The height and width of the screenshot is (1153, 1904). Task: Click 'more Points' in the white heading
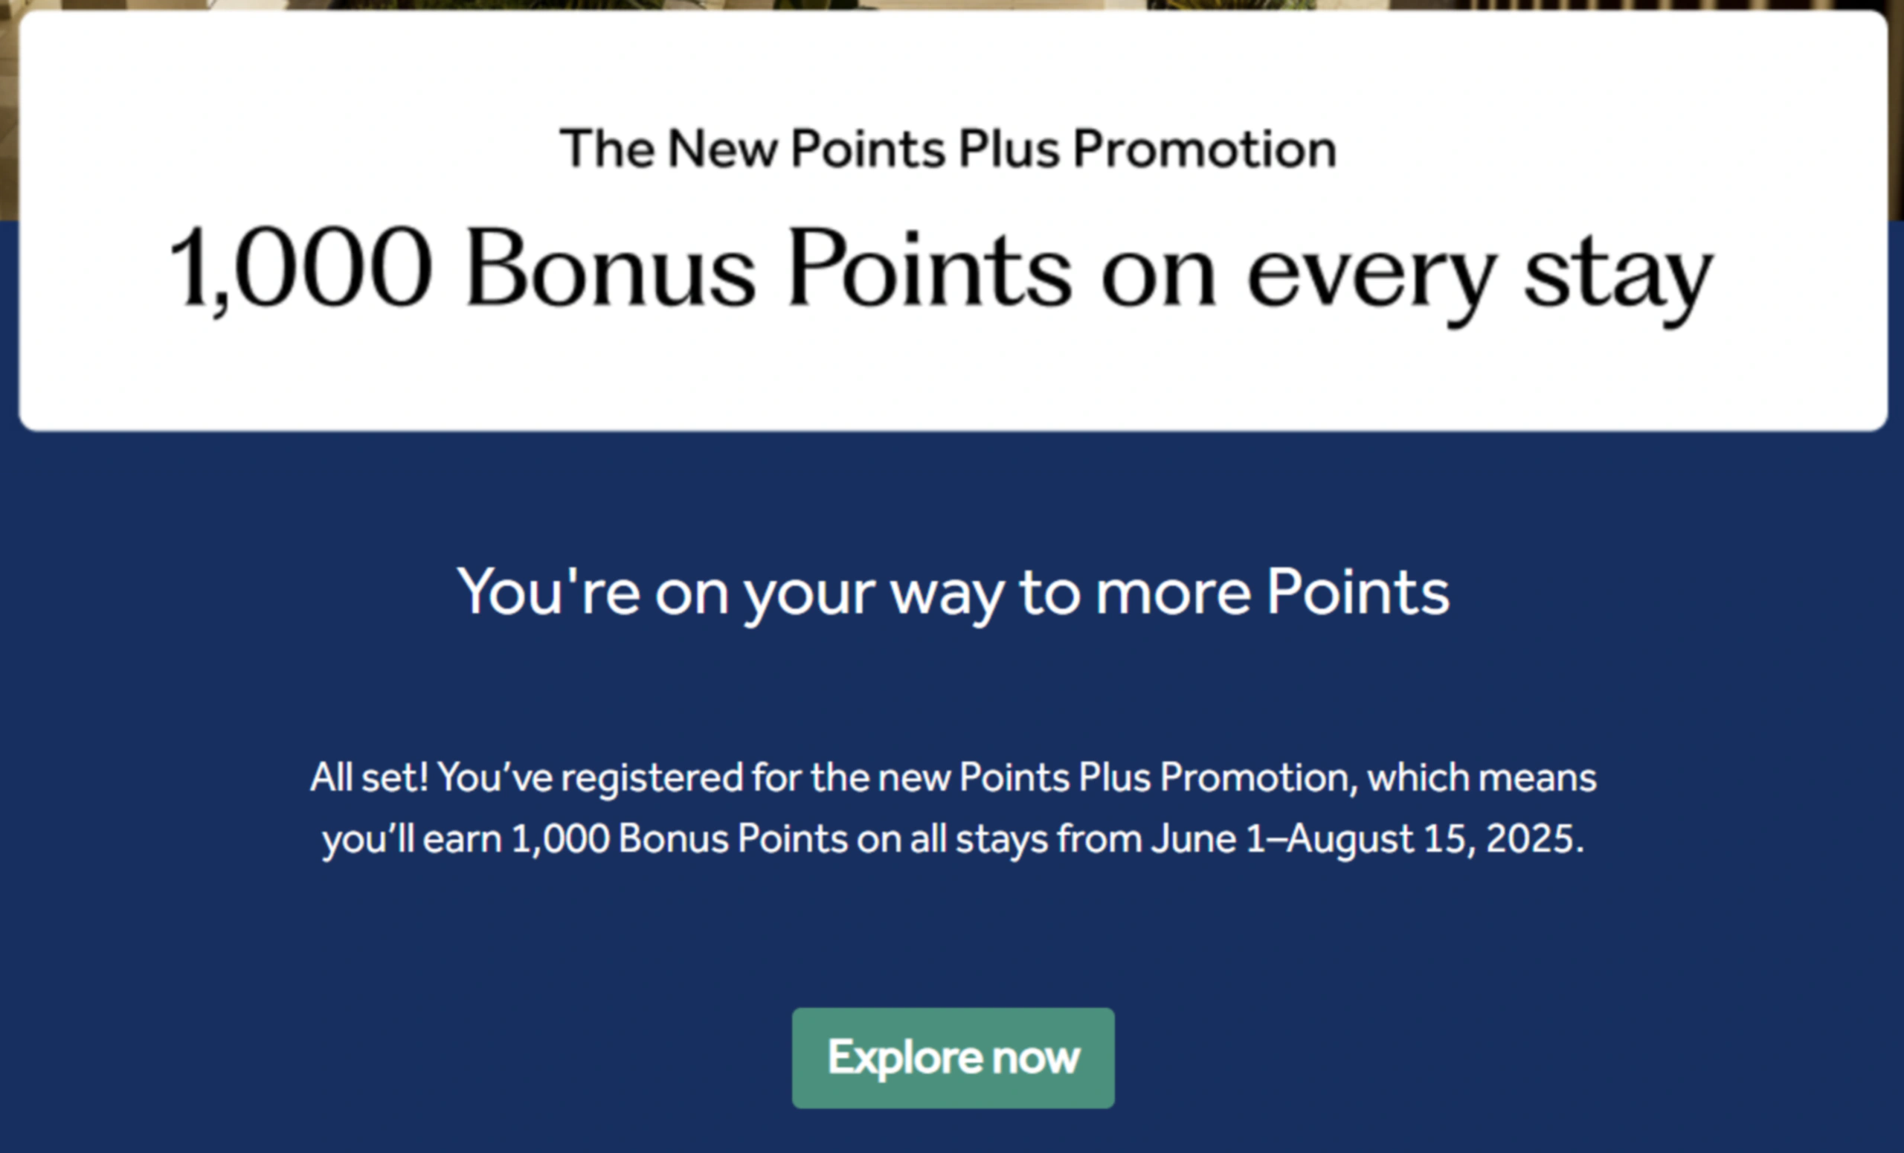click(x=1272, y=592)
